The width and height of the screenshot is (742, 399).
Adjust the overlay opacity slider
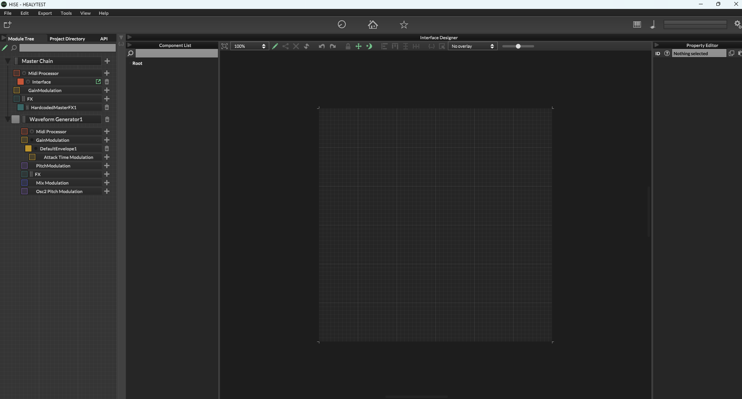(x=518, y=46)
